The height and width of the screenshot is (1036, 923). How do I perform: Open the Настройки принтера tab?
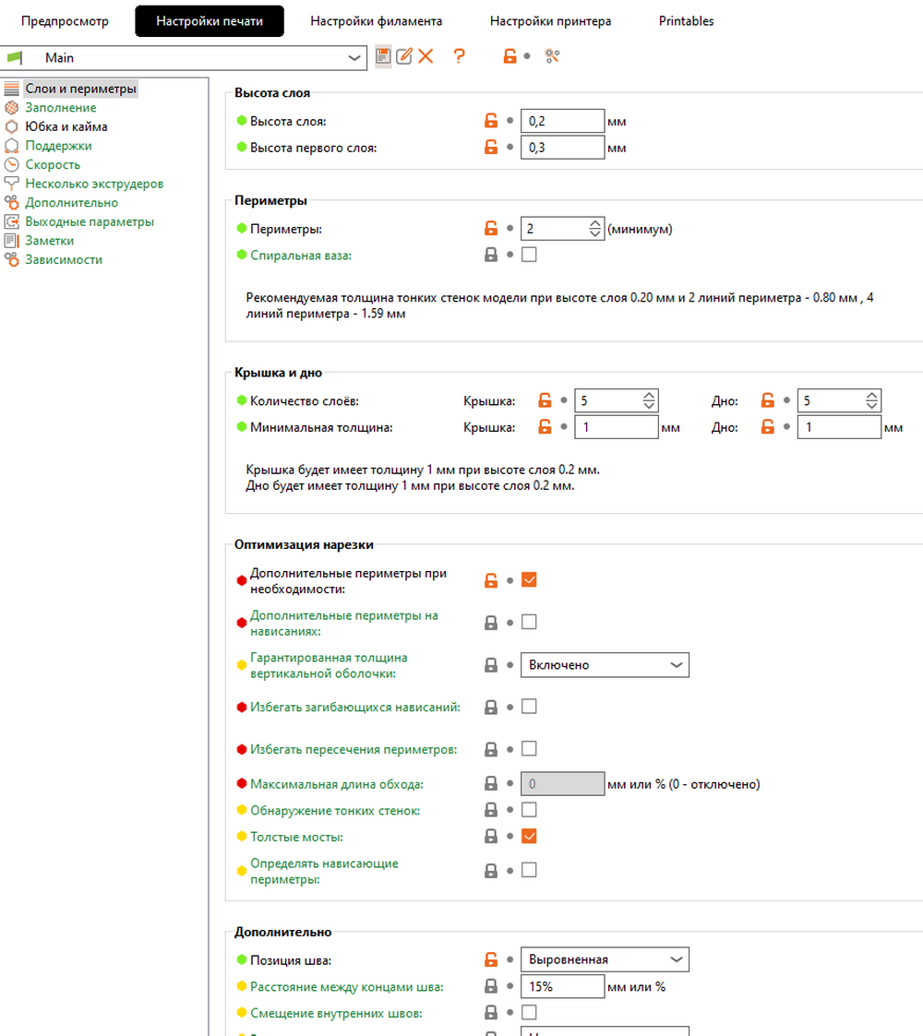550,21
